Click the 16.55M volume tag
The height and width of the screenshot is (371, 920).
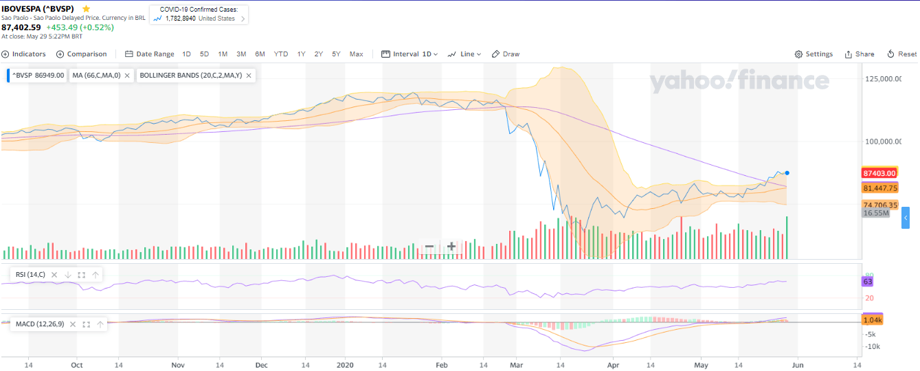coord(876,214)
